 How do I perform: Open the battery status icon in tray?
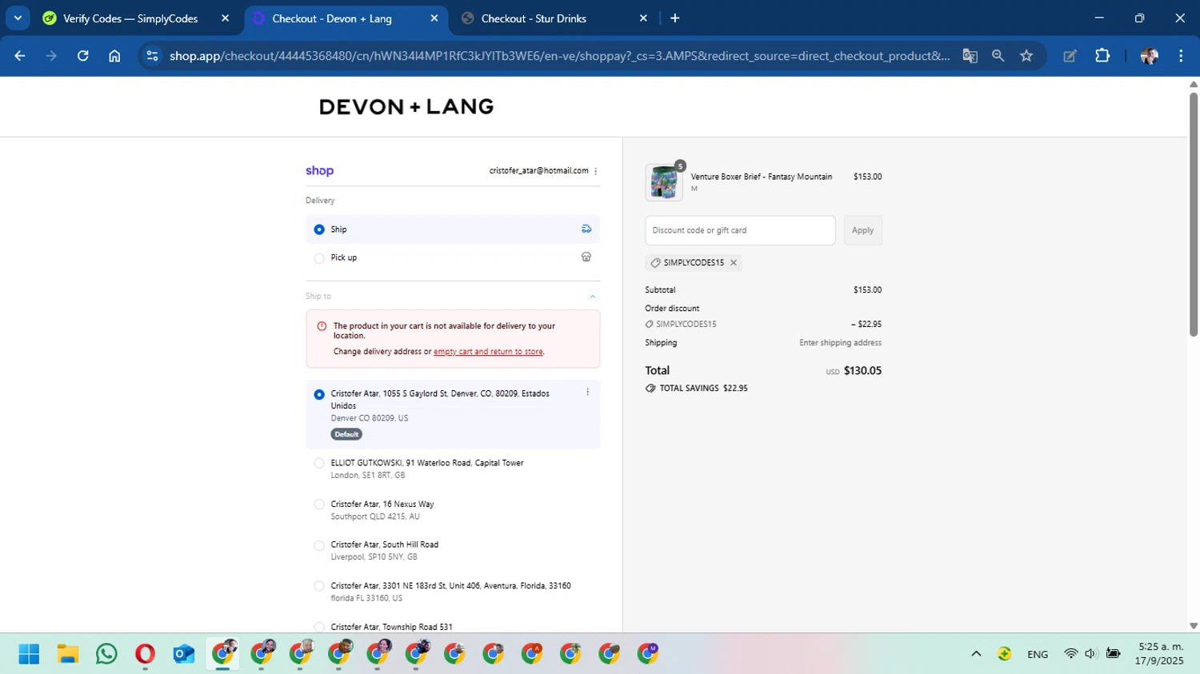pyautogui.click(x=1113, y=654)
